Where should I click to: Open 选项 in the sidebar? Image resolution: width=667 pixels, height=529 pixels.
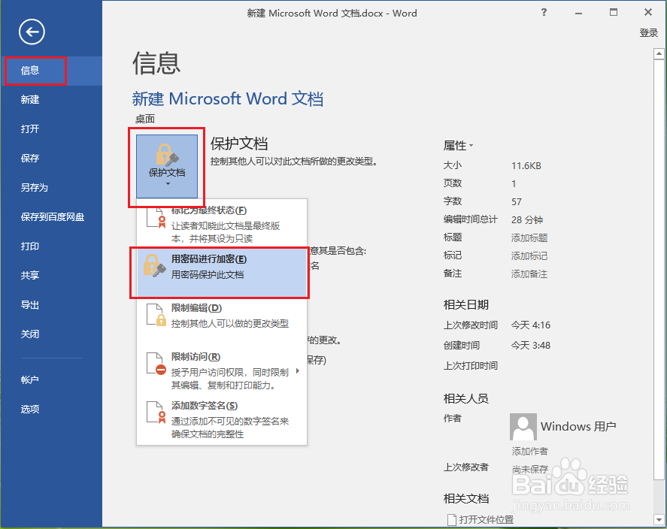coord(51,410)
